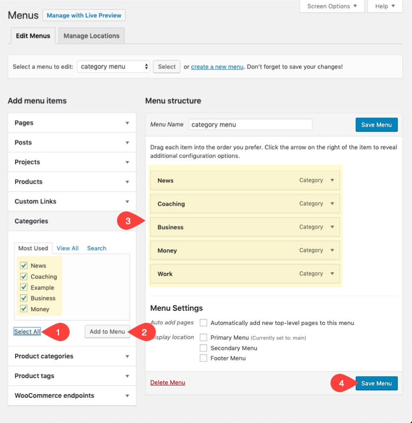Expand Product categories arrow icon
The width and height of the screenshot is (412, 423).
click(127, 357)
